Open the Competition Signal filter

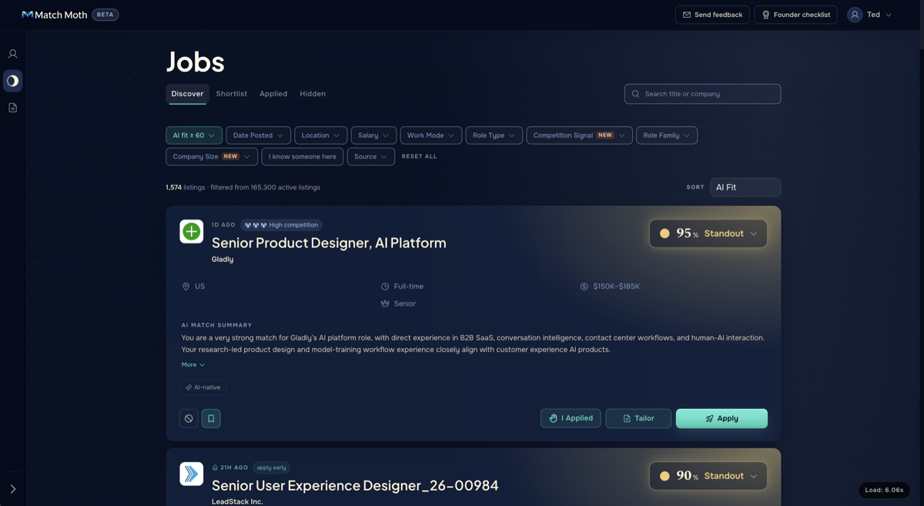(579, 136)
